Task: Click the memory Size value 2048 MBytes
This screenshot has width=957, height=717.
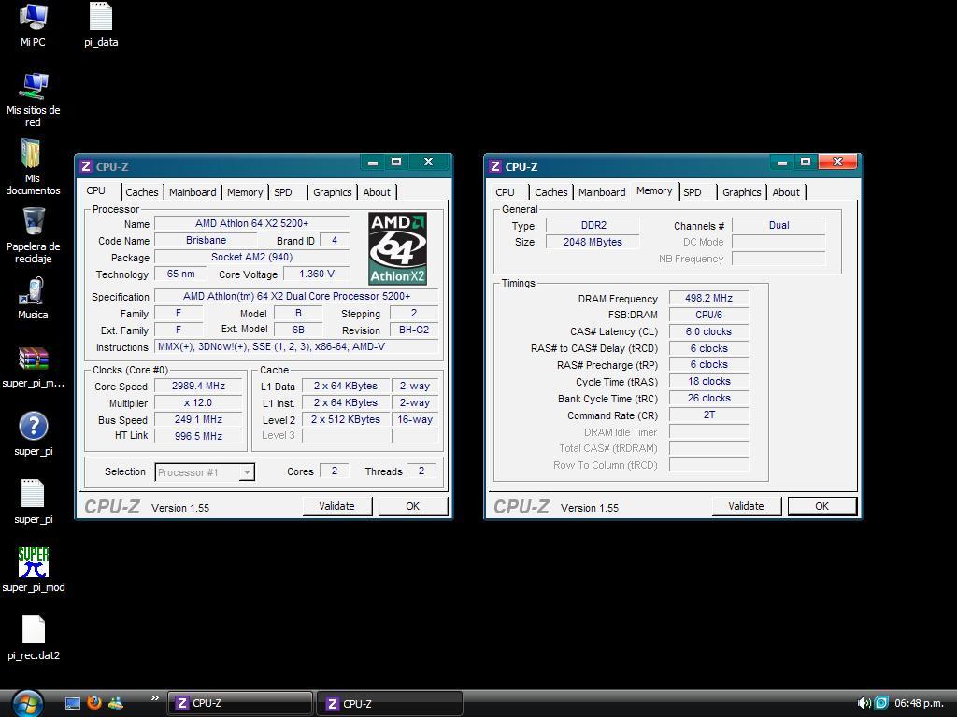Action: coord(593,242)
